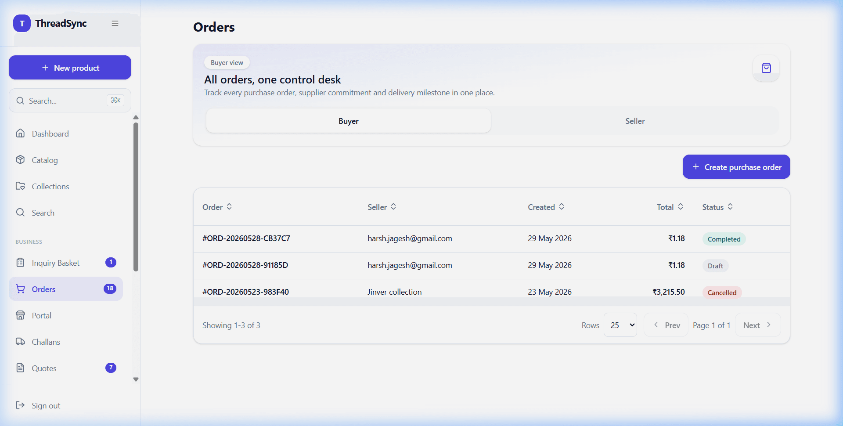Switch to the Buyer tab
Viewport: 843px width, 426px height.
pyautogui.click(x=349, y=121)
